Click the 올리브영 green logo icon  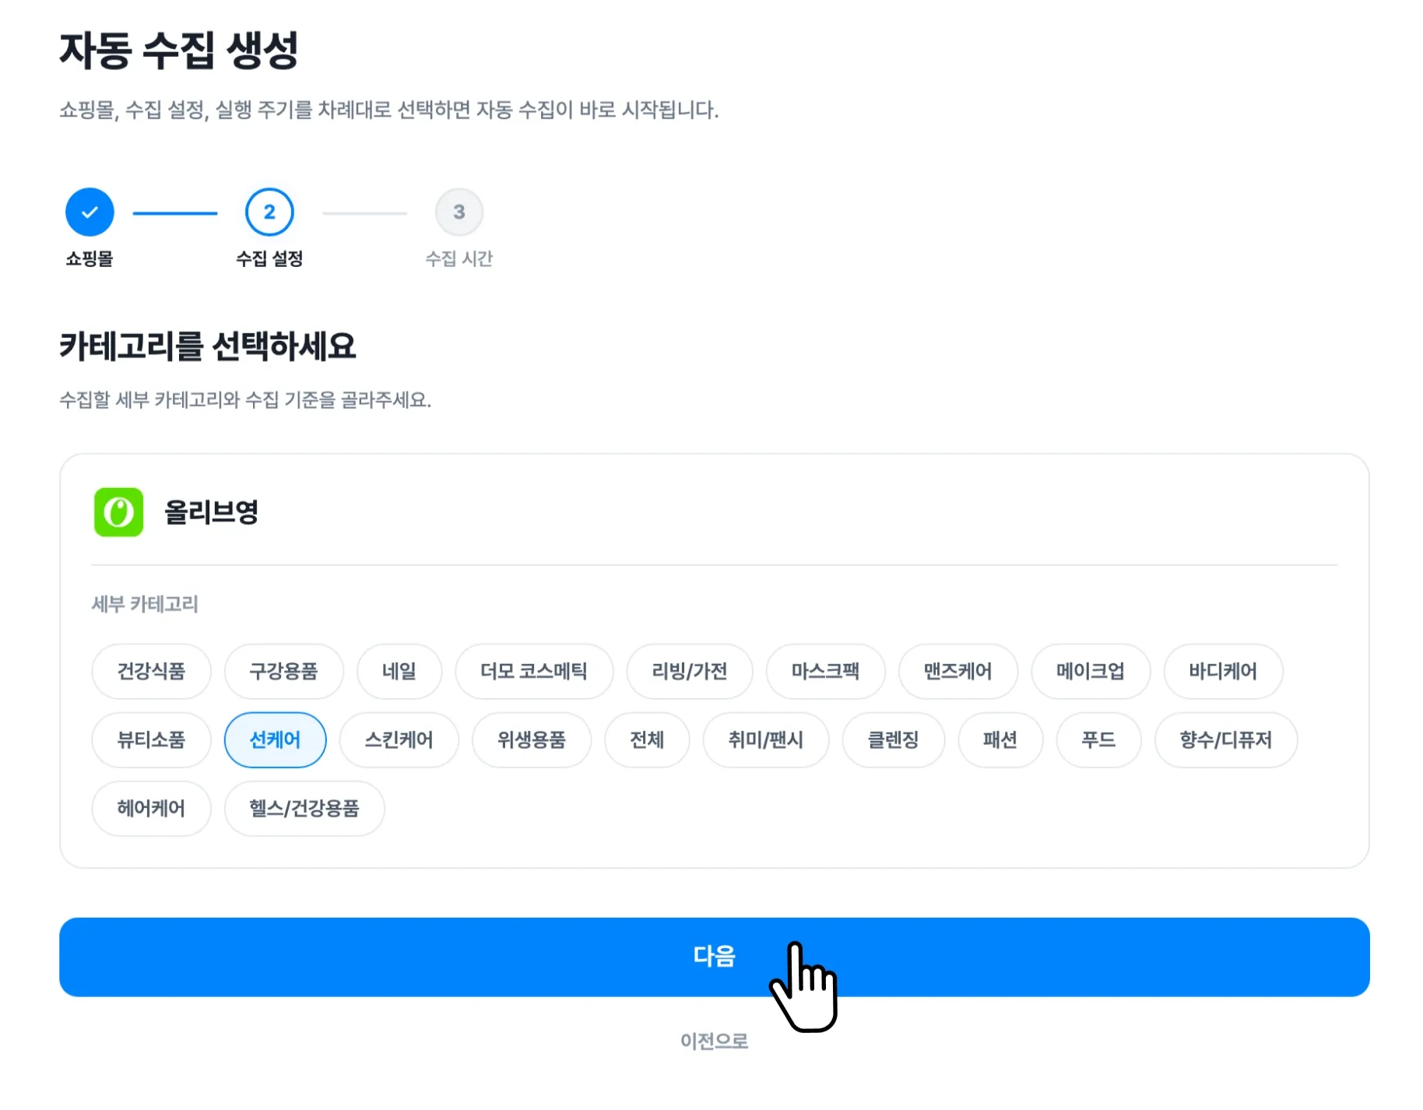click(118, 512)
